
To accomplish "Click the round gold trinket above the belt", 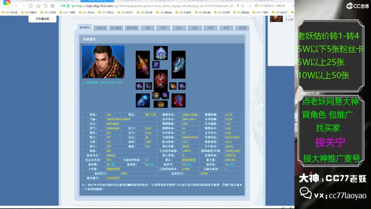I will tap(156, 96).
